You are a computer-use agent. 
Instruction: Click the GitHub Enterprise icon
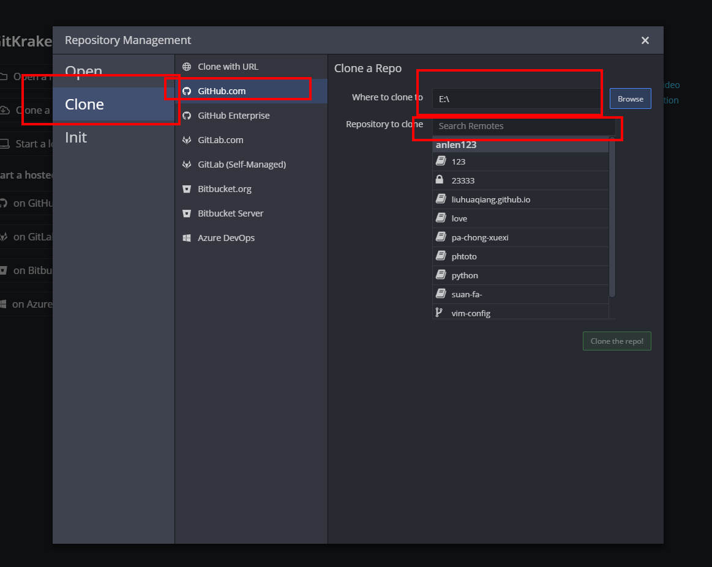click(187, 116)
